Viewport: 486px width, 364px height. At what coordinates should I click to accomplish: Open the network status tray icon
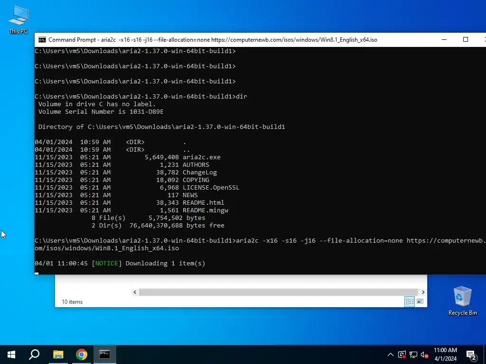[x=413, y=355]
